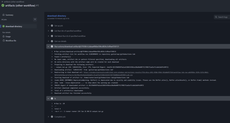Screen dimensions: 230x123
Task: Click the 'total 4' log line
Action: point(57,109)
